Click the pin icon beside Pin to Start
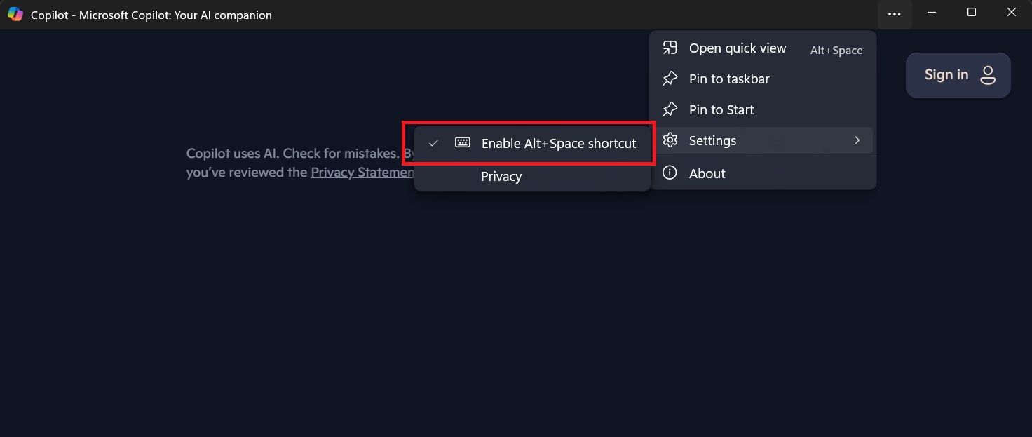 670,109
